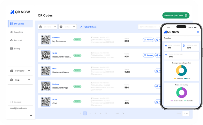Open the QR Codes sidebar item
Screen dimensions: 203x125
click(x=20, y=24)
